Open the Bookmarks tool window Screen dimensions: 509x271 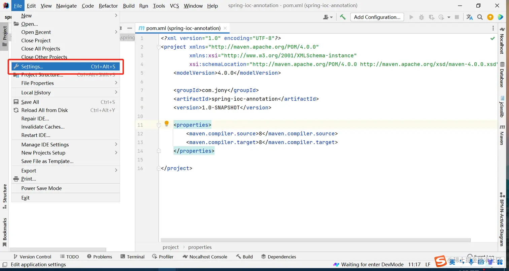point(5,232)
